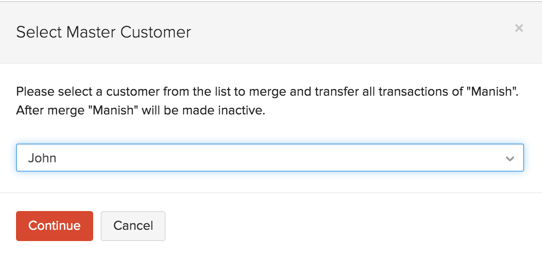
Task: Click the chevron arrow in the customer dropdown
Action: coord(510,159)
